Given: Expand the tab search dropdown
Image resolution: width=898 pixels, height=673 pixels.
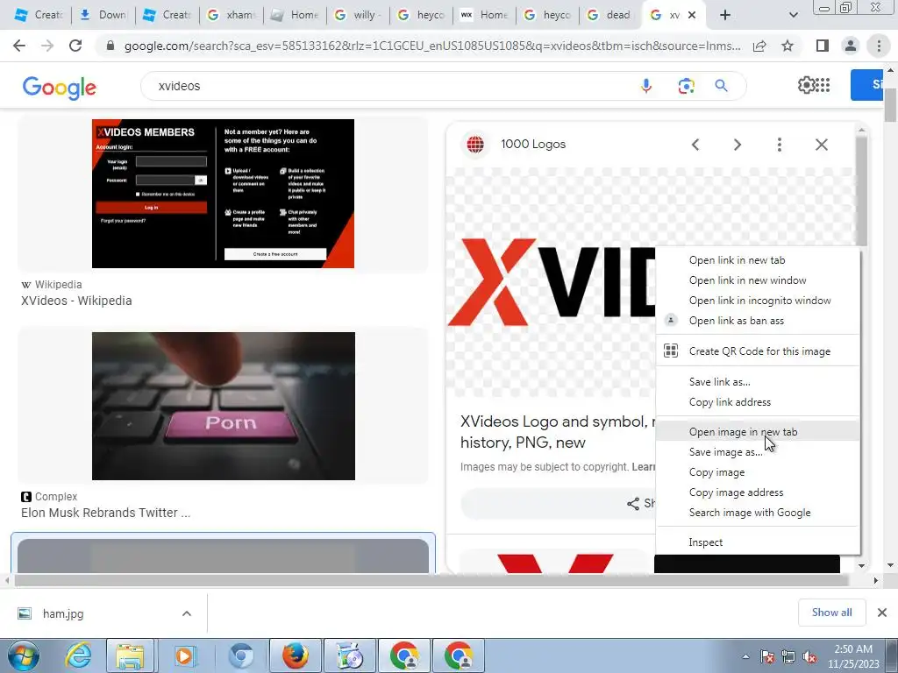Looking at the screenshot, I should (x=793, y=15).
